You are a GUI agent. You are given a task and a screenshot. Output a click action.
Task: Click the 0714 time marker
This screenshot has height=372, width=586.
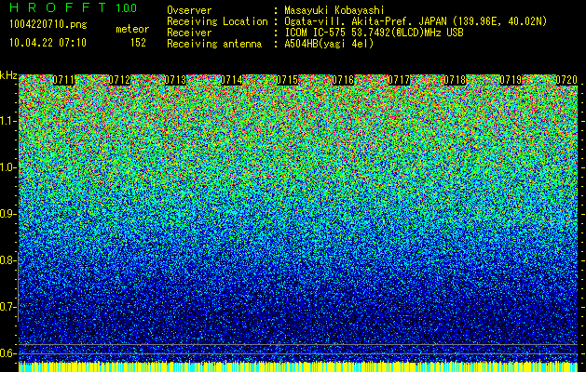[231, 80]
